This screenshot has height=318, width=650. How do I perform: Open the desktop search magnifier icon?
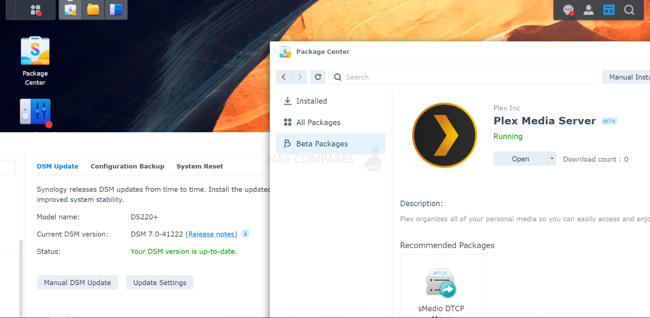click(x=629, y=10)
